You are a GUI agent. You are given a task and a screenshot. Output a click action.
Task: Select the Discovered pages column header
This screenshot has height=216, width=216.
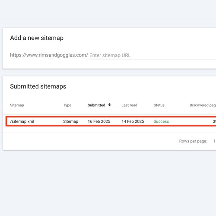click(203, 105)
